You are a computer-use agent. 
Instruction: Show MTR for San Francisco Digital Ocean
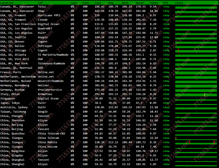click(x=166, y=24)
